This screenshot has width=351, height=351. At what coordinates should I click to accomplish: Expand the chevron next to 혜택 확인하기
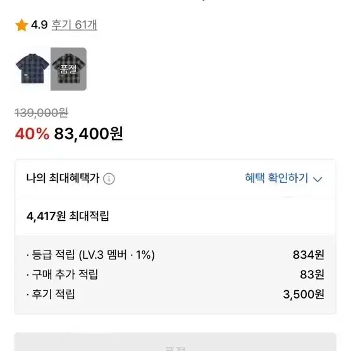coord(317,180)
